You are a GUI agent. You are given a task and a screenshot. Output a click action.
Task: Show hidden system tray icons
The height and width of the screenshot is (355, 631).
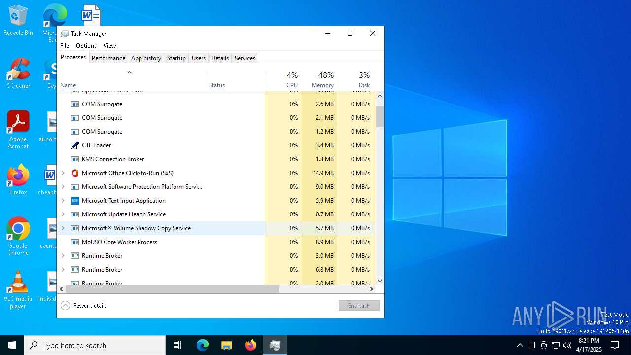click(520, 345)
